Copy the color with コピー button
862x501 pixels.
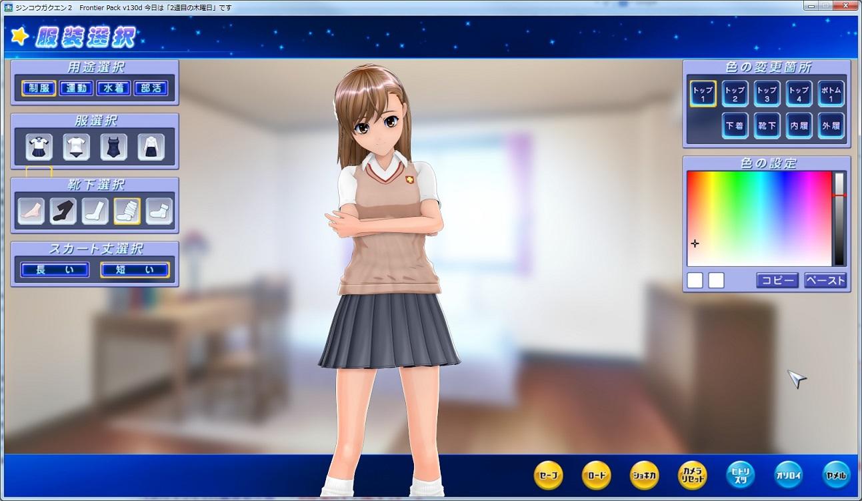(777, 280)
